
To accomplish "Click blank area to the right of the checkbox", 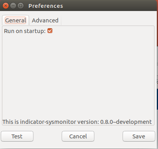I will 102,31.
